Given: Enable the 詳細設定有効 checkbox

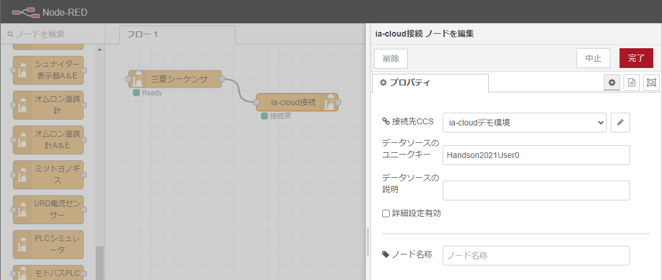Looking at the screenshot, I should (386, 213).
